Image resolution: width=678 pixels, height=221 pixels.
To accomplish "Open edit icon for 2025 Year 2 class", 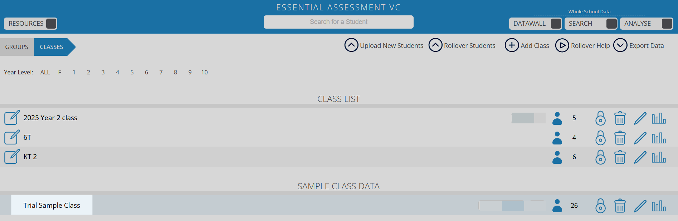I will click(12, 118).
